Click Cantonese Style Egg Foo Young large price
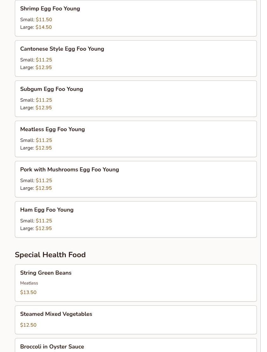Image resolution: width=267 pixels, height=352 pixels. 44,67
